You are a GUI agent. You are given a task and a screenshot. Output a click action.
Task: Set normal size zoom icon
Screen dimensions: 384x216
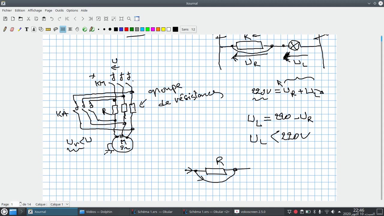[121, 19]
